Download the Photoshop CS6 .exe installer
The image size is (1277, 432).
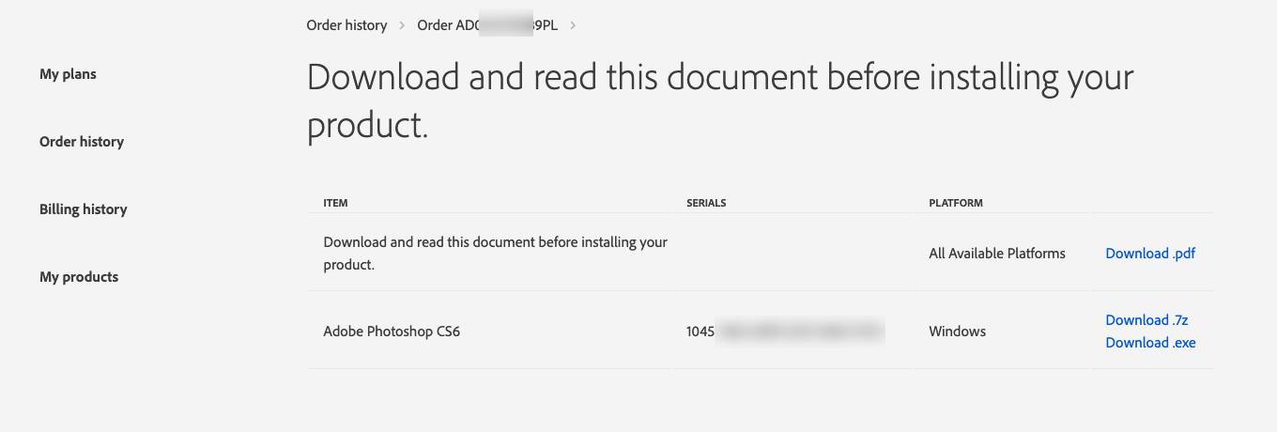[1150, 343]
